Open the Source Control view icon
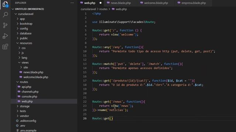236x132 pixels. [x=5, y=25]
